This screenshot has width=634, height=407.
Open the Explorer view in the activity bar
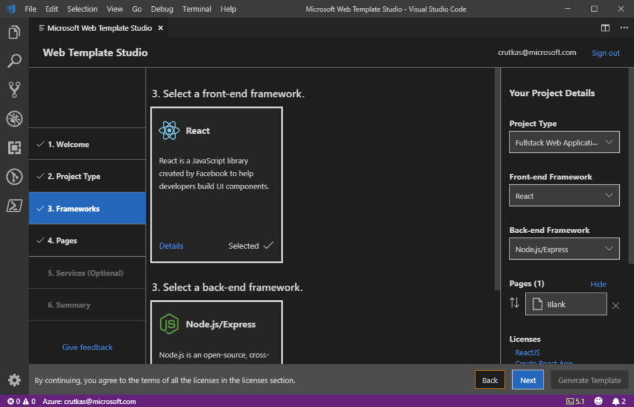click(x=13, y=32)
